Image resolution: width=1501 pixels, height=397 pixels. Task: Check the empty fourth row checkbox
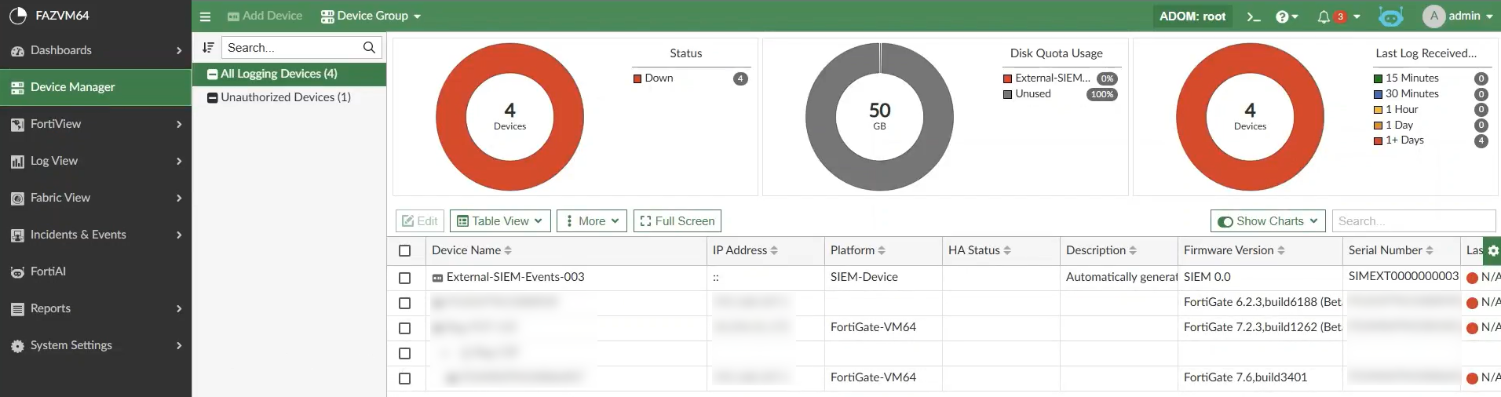coord(405,353)
